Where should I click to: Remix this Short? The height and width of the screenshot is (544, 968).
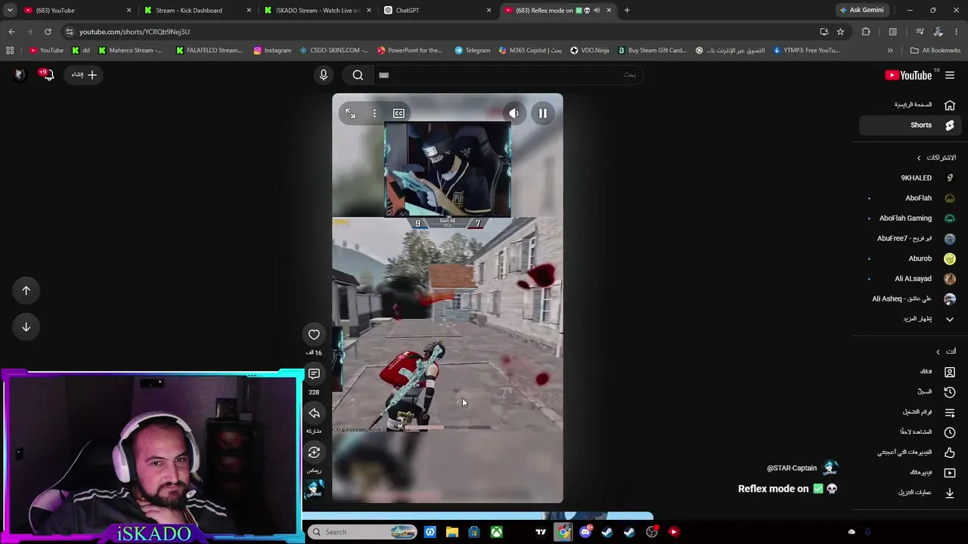(x=314, y=453)
